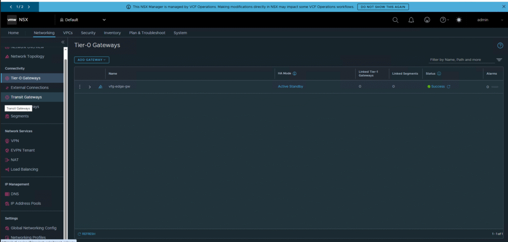Expand the vfg-edge-gw gateway row
The width and height of the screenshot is (508, 242).
[90, 87]
